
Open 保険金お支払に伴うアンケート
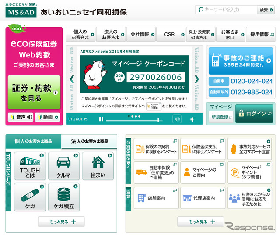[203, 149]
